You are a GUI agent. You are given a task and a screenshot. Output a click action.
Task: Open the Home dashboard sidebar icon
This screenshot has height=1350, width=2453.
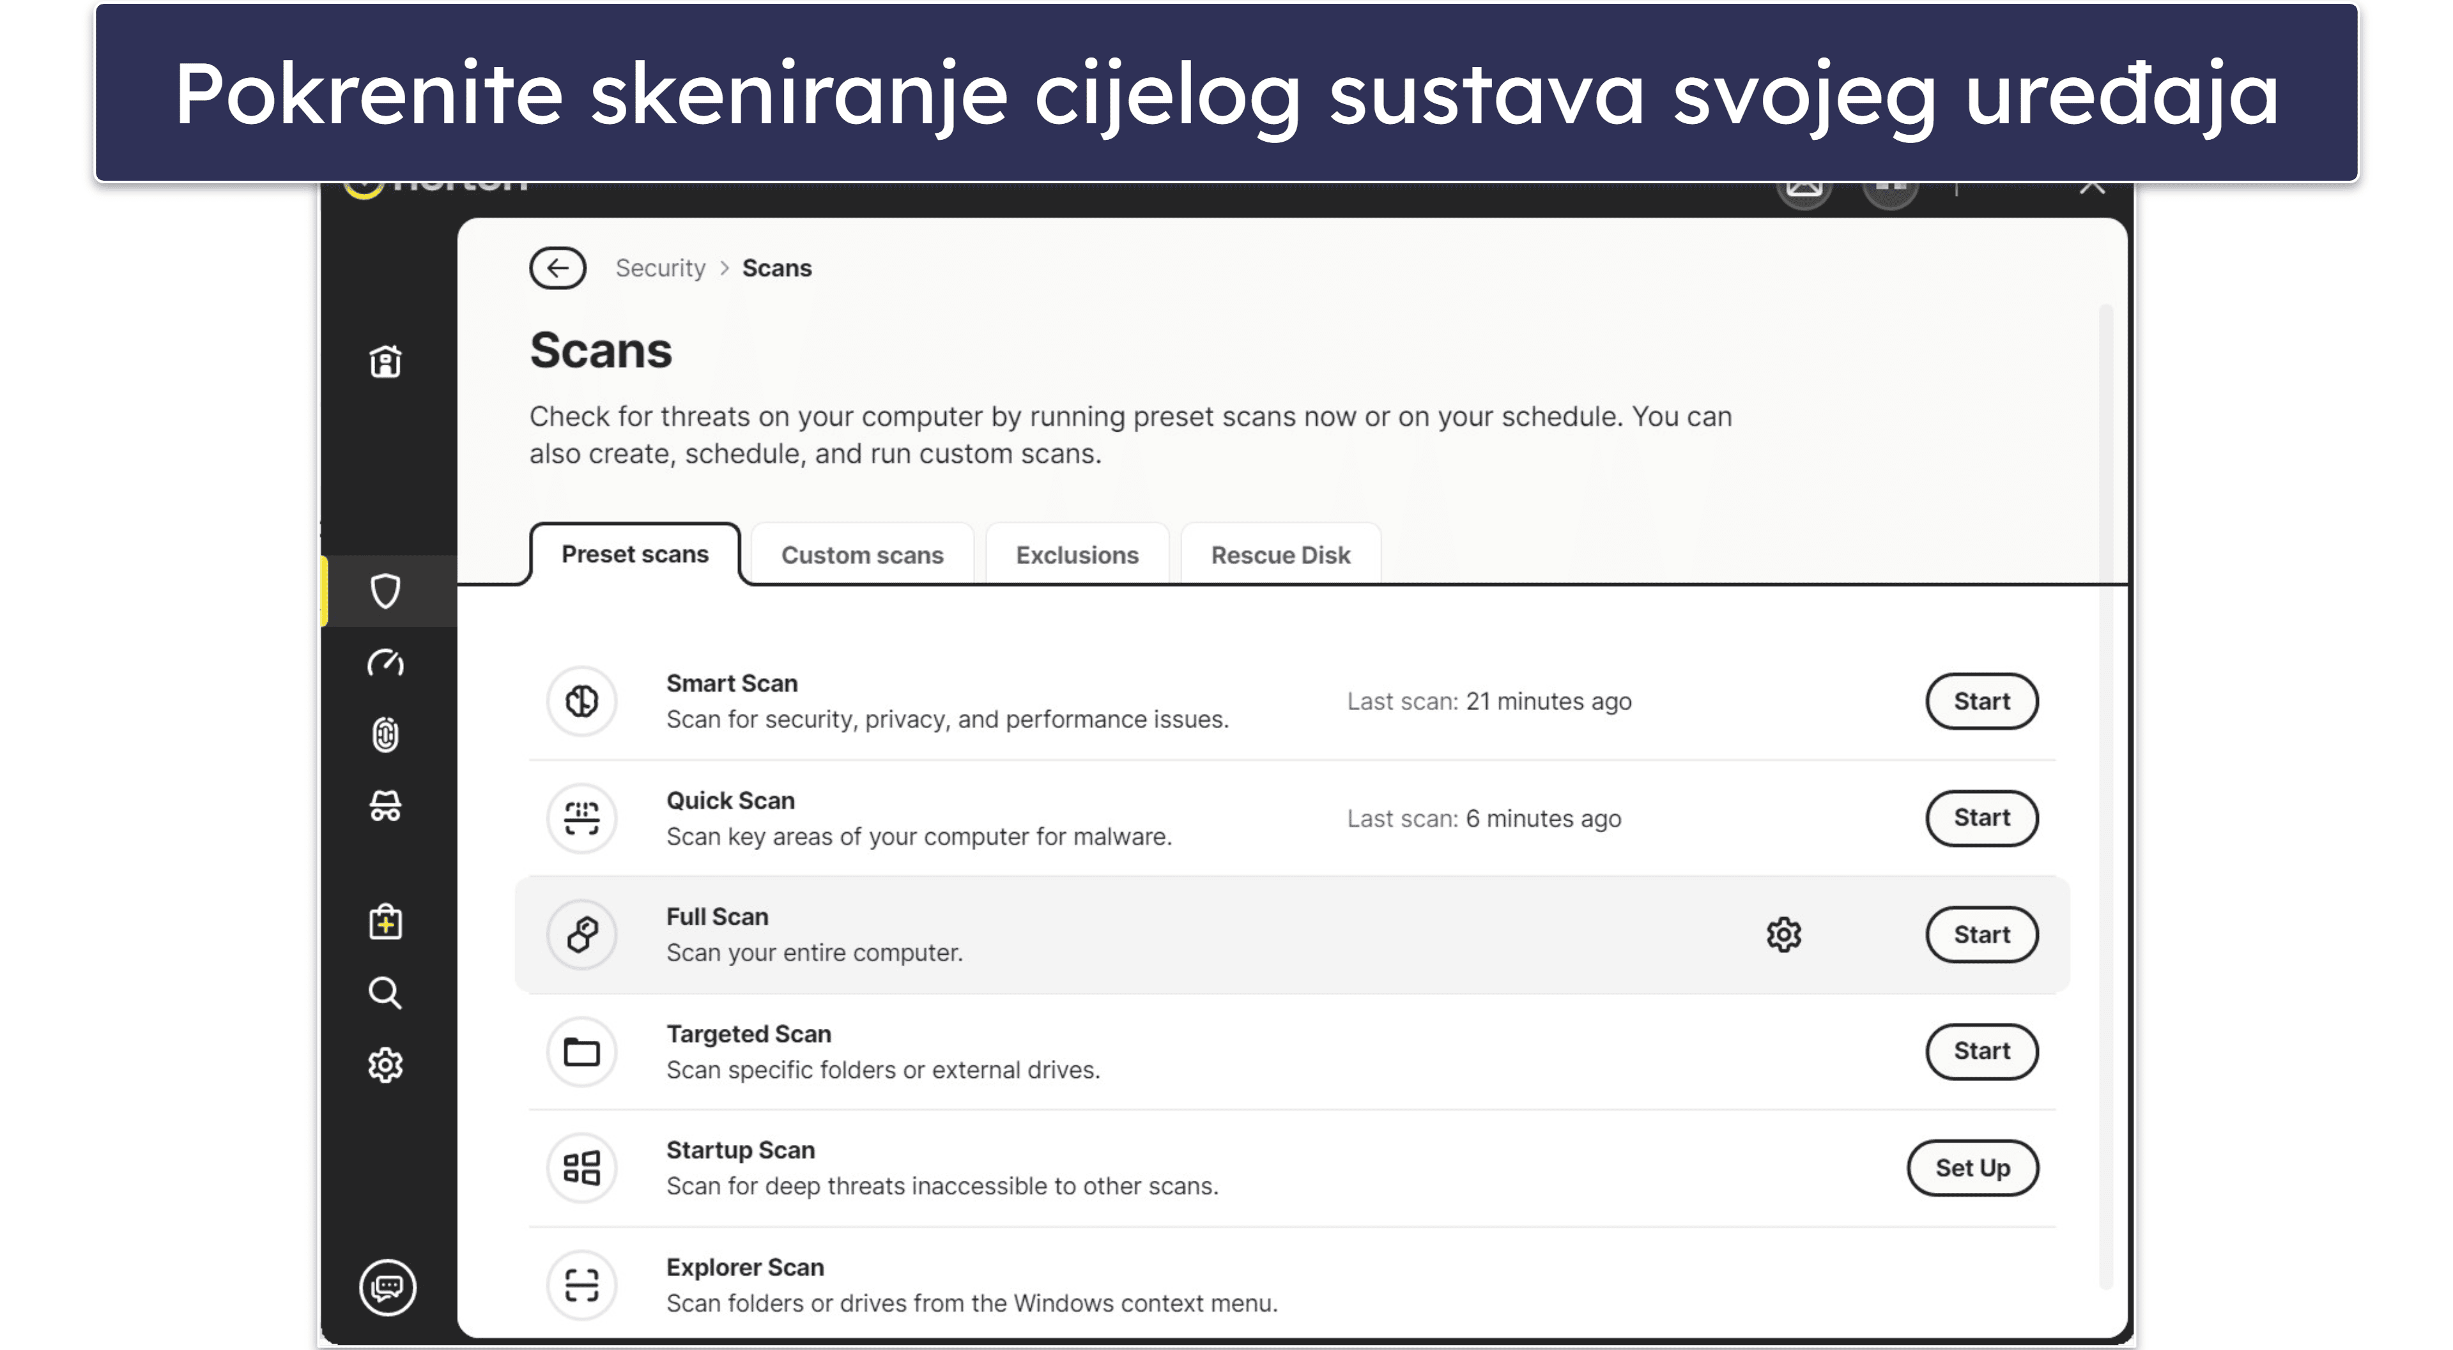point(386,361)
